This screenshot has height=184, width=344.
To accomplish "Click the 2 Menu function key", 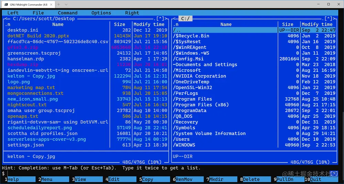I will [x=53, y=180].
